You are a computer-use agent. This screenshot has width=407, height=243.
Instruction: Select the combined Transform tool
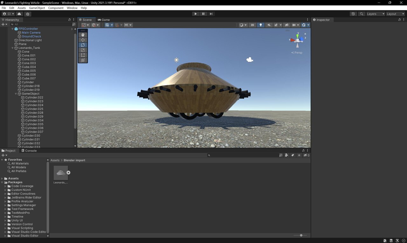[x=83, y=60]
